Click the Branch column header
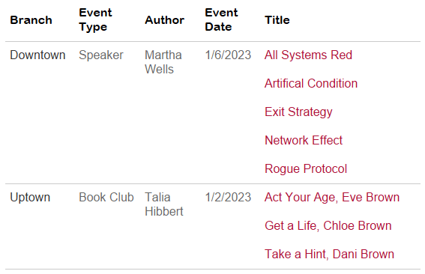Image resolution: width=425 pixels, height=274 pixels. pos(31,20)
